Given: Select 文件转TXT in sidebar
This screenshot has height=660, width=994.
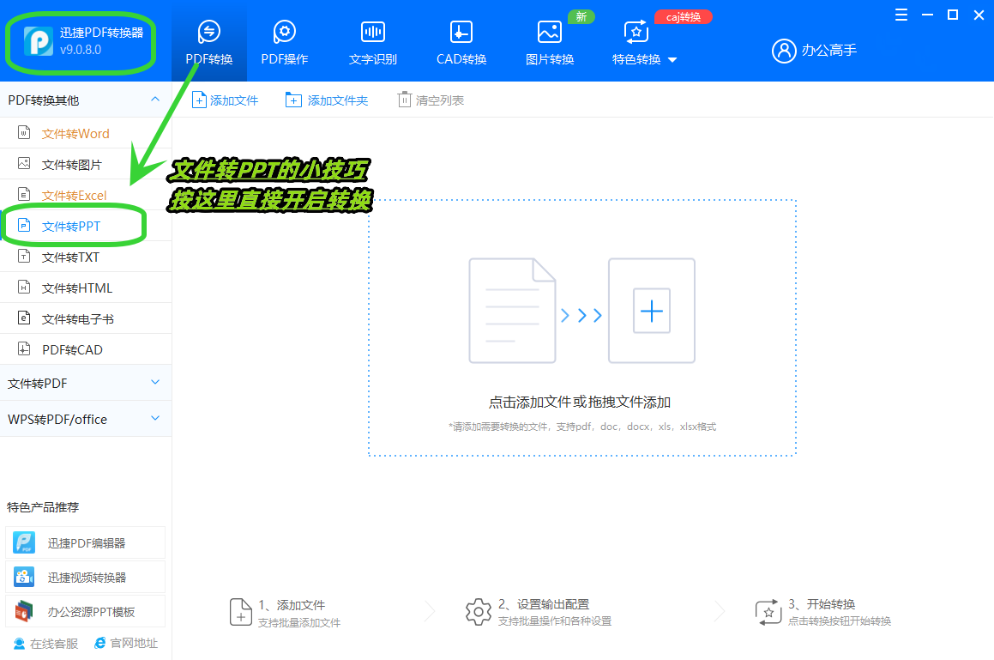Looking at the screenshot, I should pyautogui.click(x=86, y=257).
